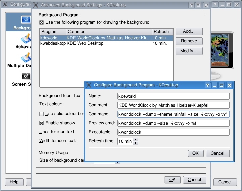Cancel the Advanced Background Settings dialog
242x191 pixels.
(x=194, y=180)
